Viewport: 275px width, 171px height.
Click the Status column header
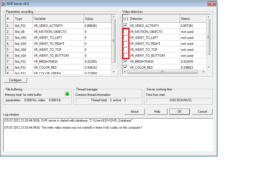192,19
